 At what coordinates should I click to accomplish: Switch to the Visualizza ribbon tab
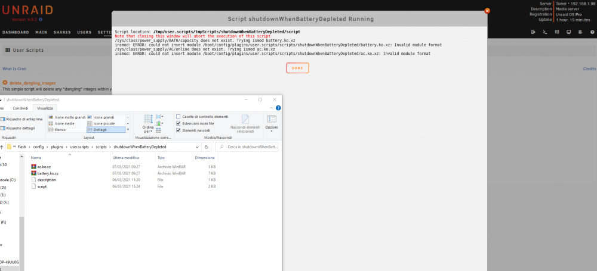(45, 108)
